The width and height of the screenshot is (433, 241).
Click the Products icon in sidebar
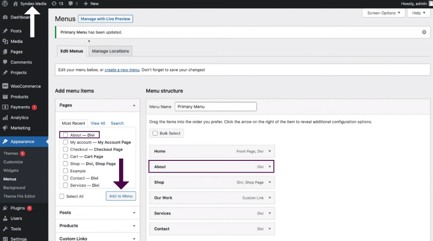5,97
